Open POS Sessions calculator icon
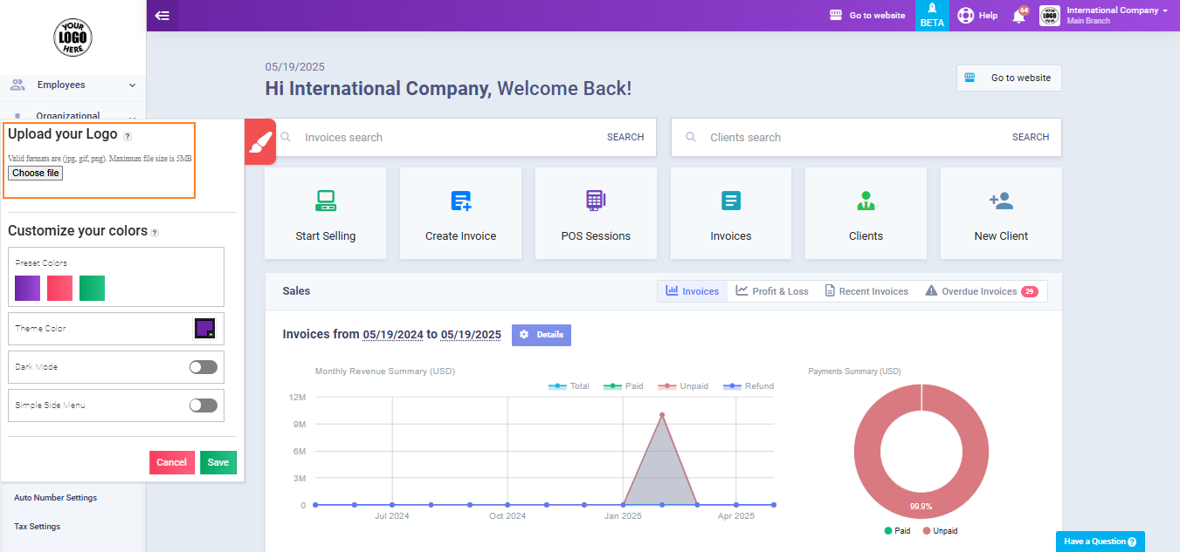The height and width of the screenshot is (552, 1180). tap(596, 201)
